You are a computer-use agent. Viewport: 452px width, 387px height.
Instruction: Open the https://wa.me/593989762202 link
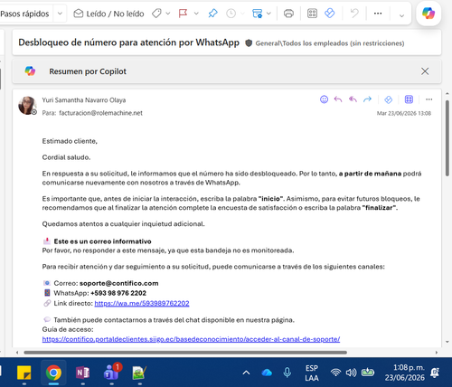tap(142, 303)
